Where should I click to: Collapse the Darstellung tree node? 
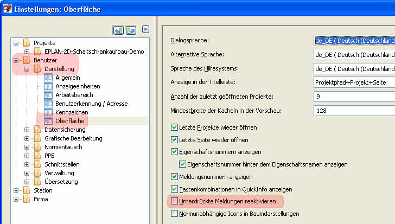coord(27,69)
